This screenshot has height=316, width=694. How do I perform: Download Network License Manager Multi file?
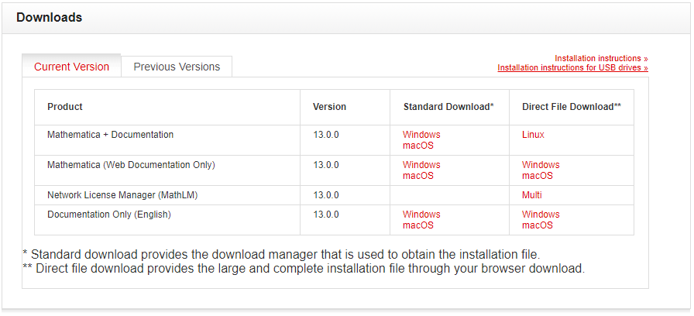(x=532, y=195)
